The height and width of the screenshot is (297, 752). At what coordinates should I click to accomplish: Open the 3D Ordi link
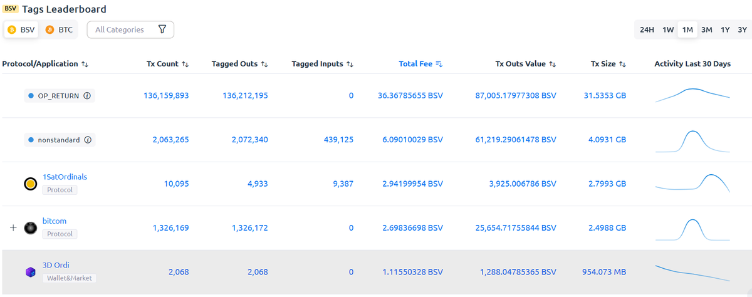(56, 265)
